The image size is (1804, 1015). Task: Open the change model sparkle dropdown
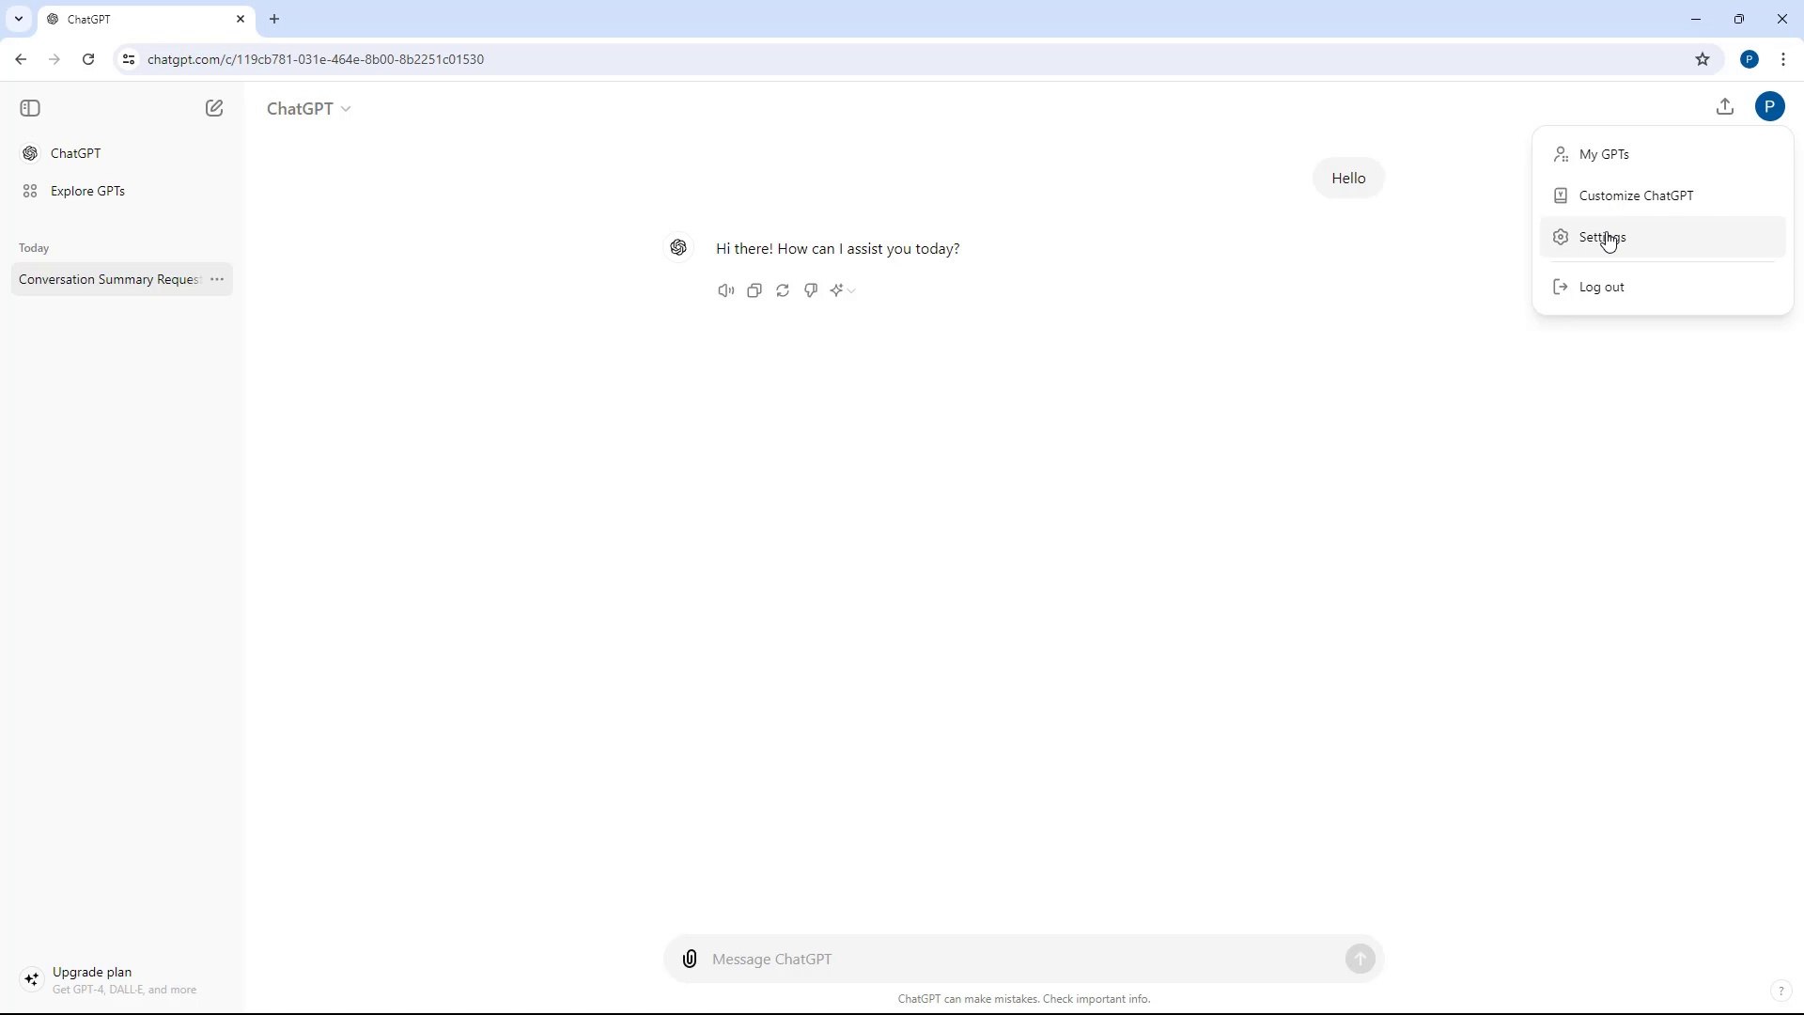point(843,290)
